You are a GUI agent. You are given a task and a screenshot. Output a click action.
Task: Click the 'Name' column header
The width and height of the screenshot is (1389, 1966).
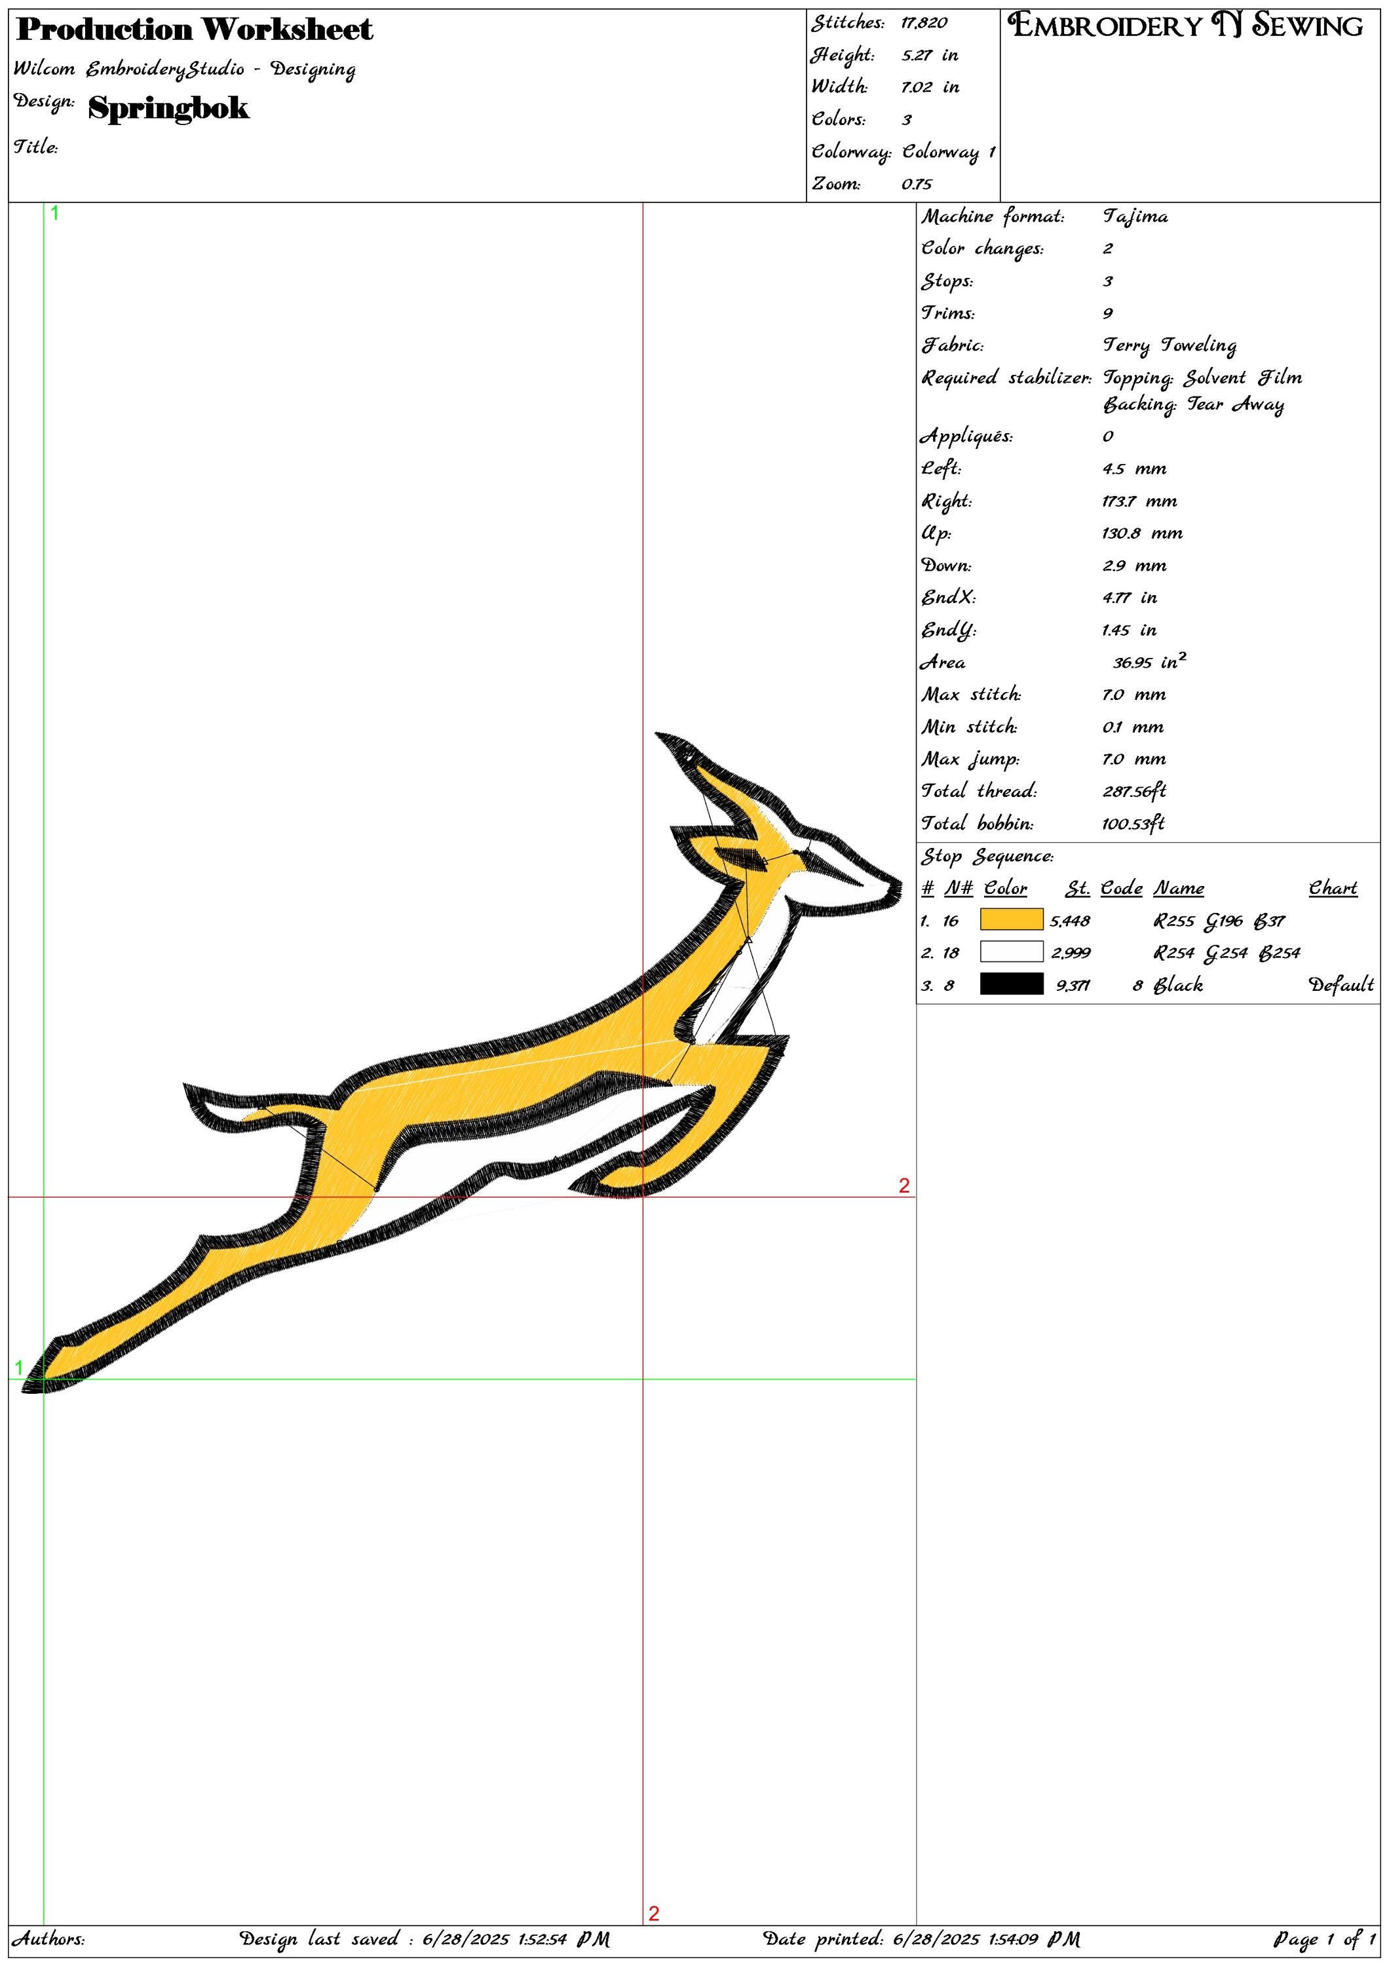click(1179, 888)
